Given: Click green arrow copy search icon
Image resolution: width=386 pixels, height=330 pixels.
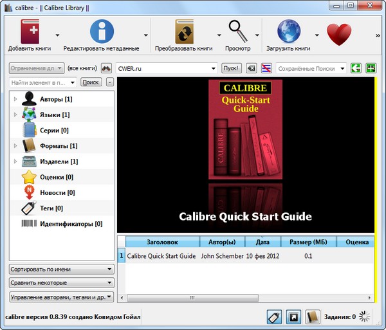Looking at the screenshot, I should pyautogui.click(x=356, y=68).
